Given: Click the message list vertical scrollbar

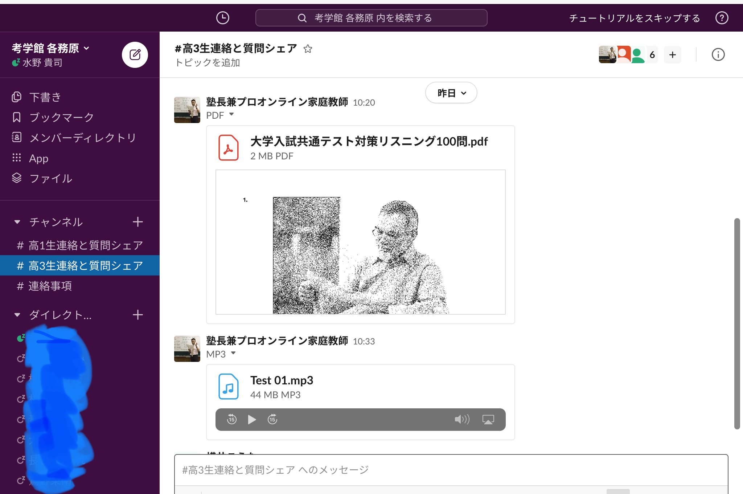Looking at the screenshot, I should tap(737, 324).
